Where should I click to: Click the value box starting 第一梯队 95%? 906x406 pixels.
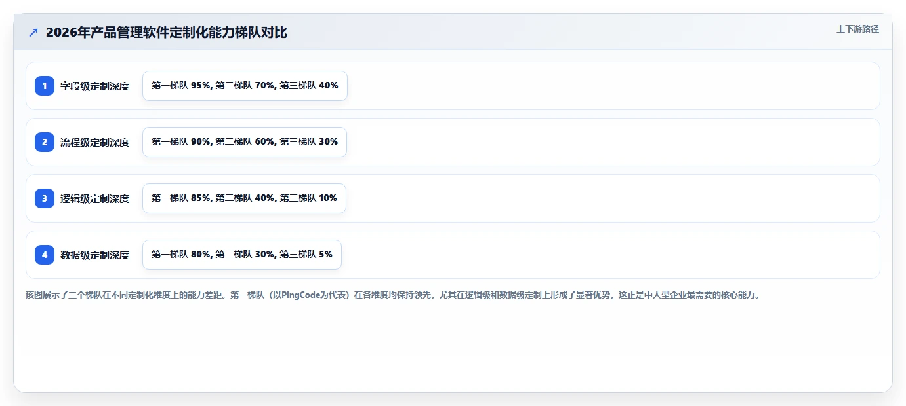(x=245, y=86)
